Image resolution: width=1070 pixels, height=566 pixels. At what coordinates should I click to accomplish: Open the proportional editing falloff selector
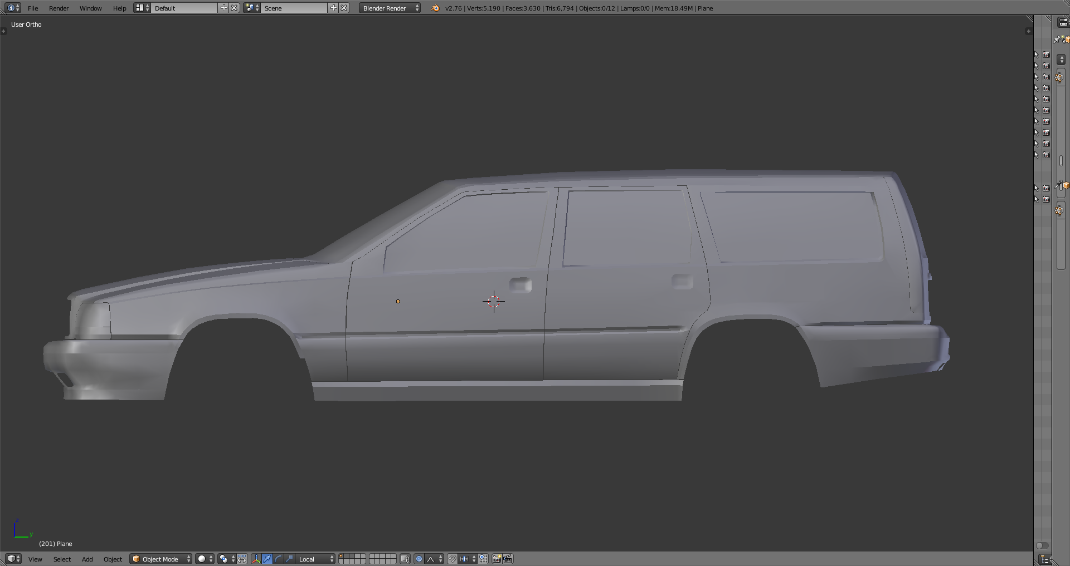click(x=435, y=559)
